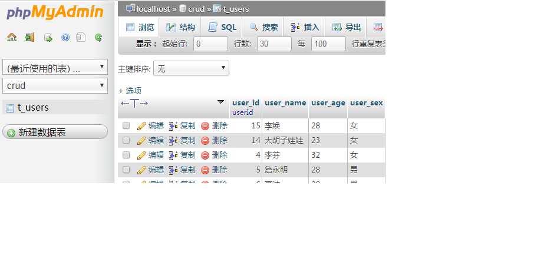Viewport: 544px width, 275px height.
Task: Switch to the 插入 insert tab
Action: coord(305,27)
